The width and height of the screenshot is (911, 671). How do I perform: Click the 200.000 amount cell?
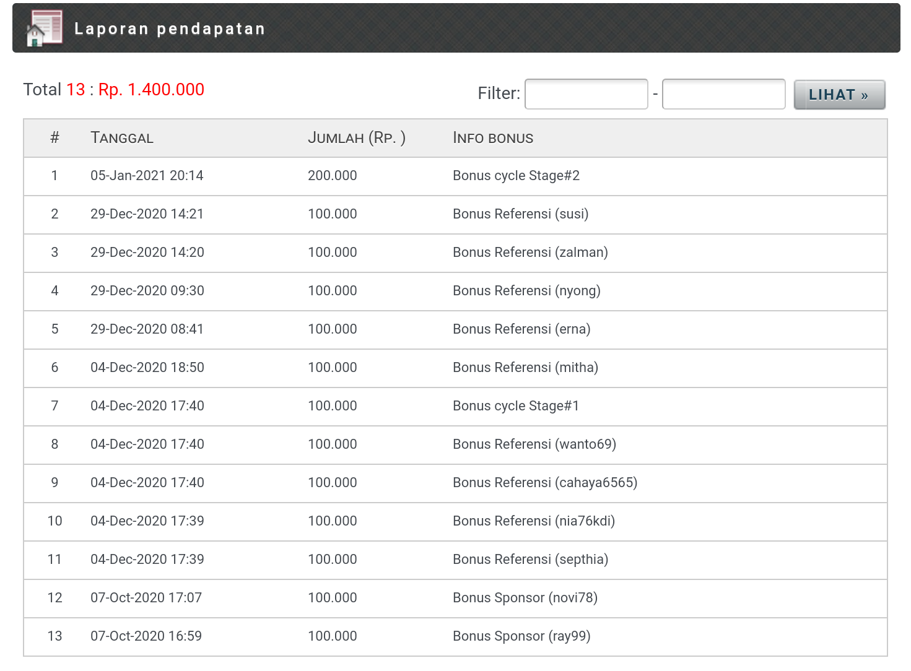tap(333, 176)
